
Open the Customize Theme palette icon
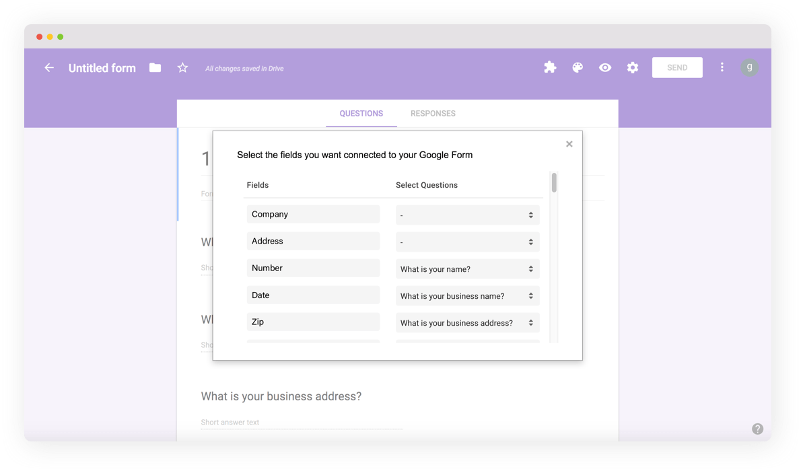pyautogui.click(x=578, y=67)
